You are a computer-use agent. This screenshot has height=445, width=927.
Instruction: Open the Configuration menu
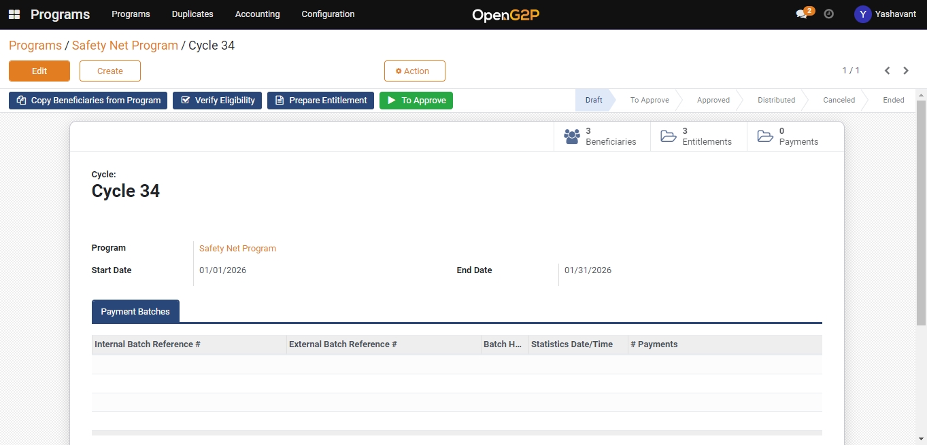coord(328,14)
